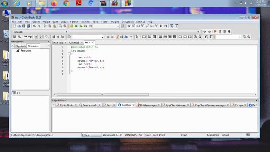Close the tes.c editor tab
The width and height of the screenshot is (270, 152).
93,43
